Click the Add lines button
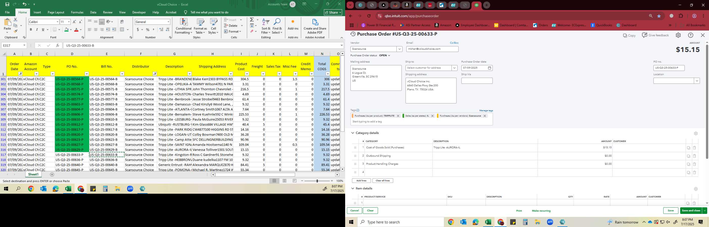 pos(361,181)
